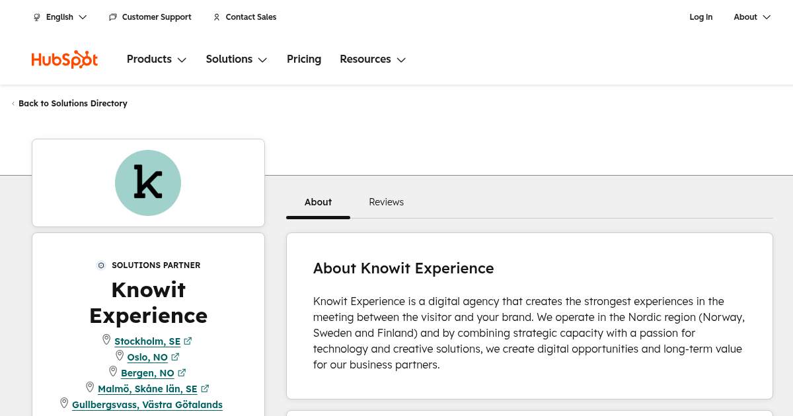Open the Stockholm, SE location link
Image resolution: width=793 pixels, height=416 pixels.
click(x=147, y=341)
